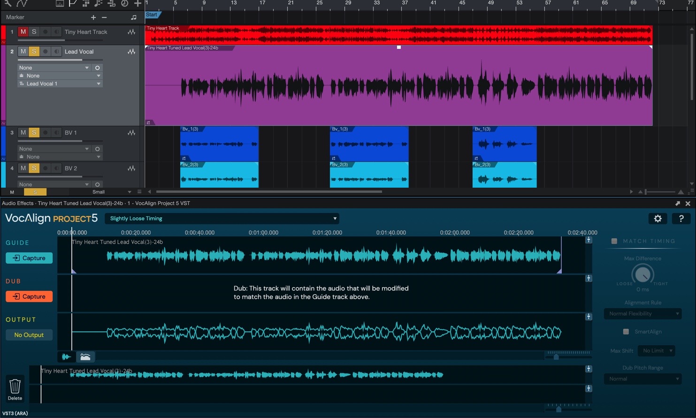Switch to waveform display view icon
The height and width of the screenshot is (418, 696).
67,357
